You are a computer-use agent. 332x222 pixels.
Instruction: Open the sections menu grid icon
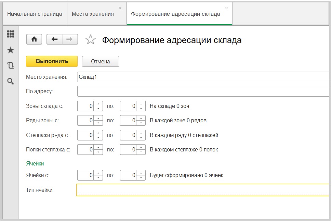tap(11, 34)
